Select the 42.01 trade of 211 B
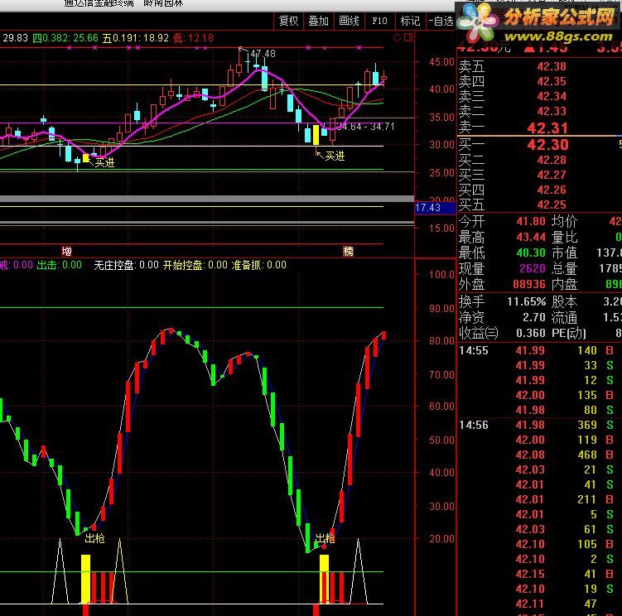This screenshot has height=616, width=622. click(539, 500)
